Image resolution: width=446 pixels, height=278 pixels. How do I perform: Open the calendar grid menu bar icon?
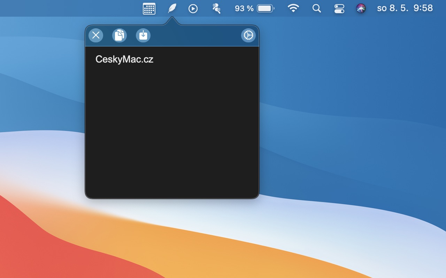click(x=149, y=8)
